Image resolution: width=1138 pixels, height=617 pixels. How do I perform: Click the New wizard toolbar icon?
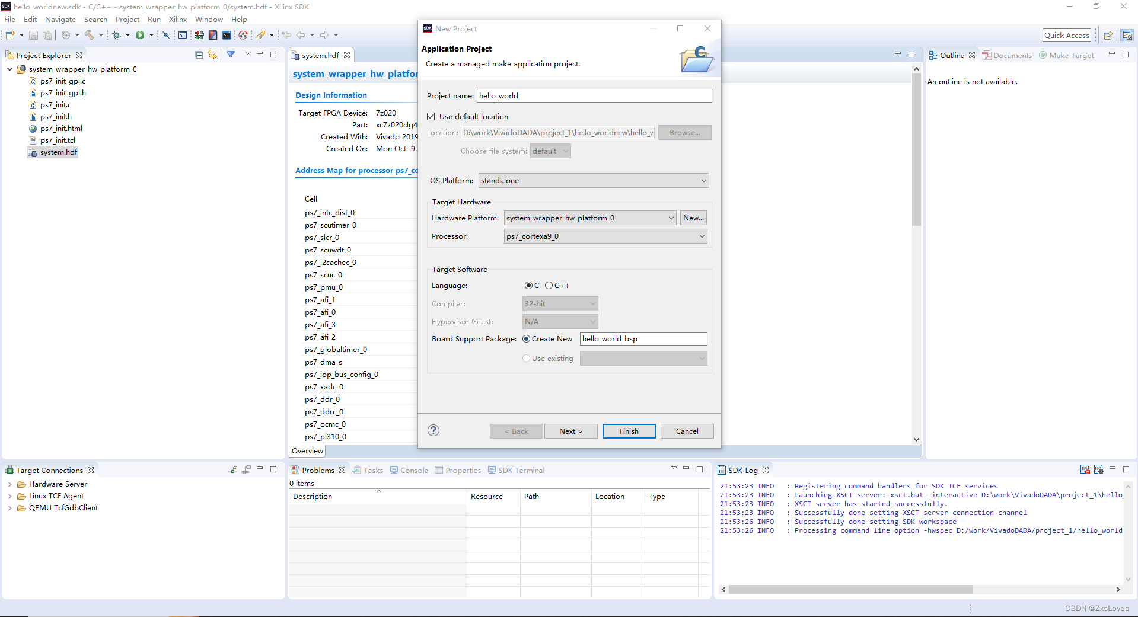pyautogui.click(x=10, y=35)
